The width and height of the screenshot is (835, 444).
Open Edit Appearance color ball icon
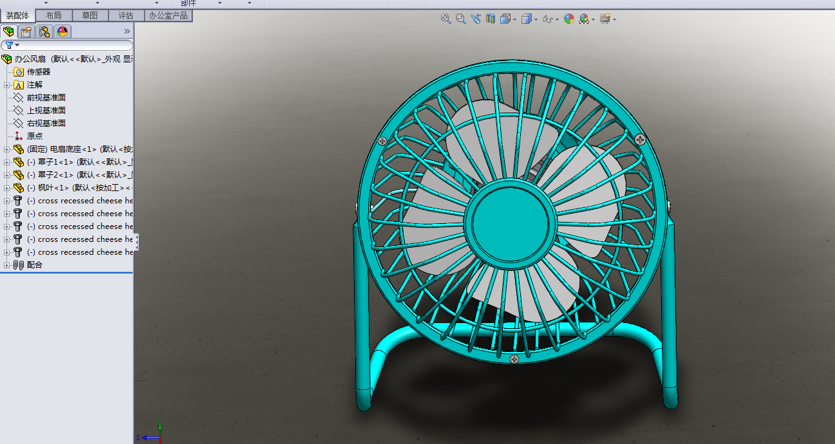coord(568,19)
